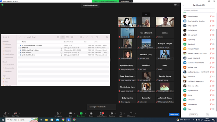This screenshot has height=122, width=217.
Task: Collapse gallery with the up chevron above videos
Action: pos(146,14)
